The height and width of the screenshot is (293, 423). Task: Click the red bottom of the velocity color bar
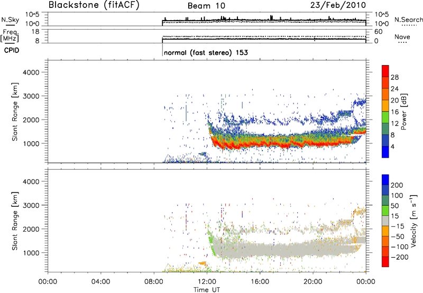[x=385, y=262]
